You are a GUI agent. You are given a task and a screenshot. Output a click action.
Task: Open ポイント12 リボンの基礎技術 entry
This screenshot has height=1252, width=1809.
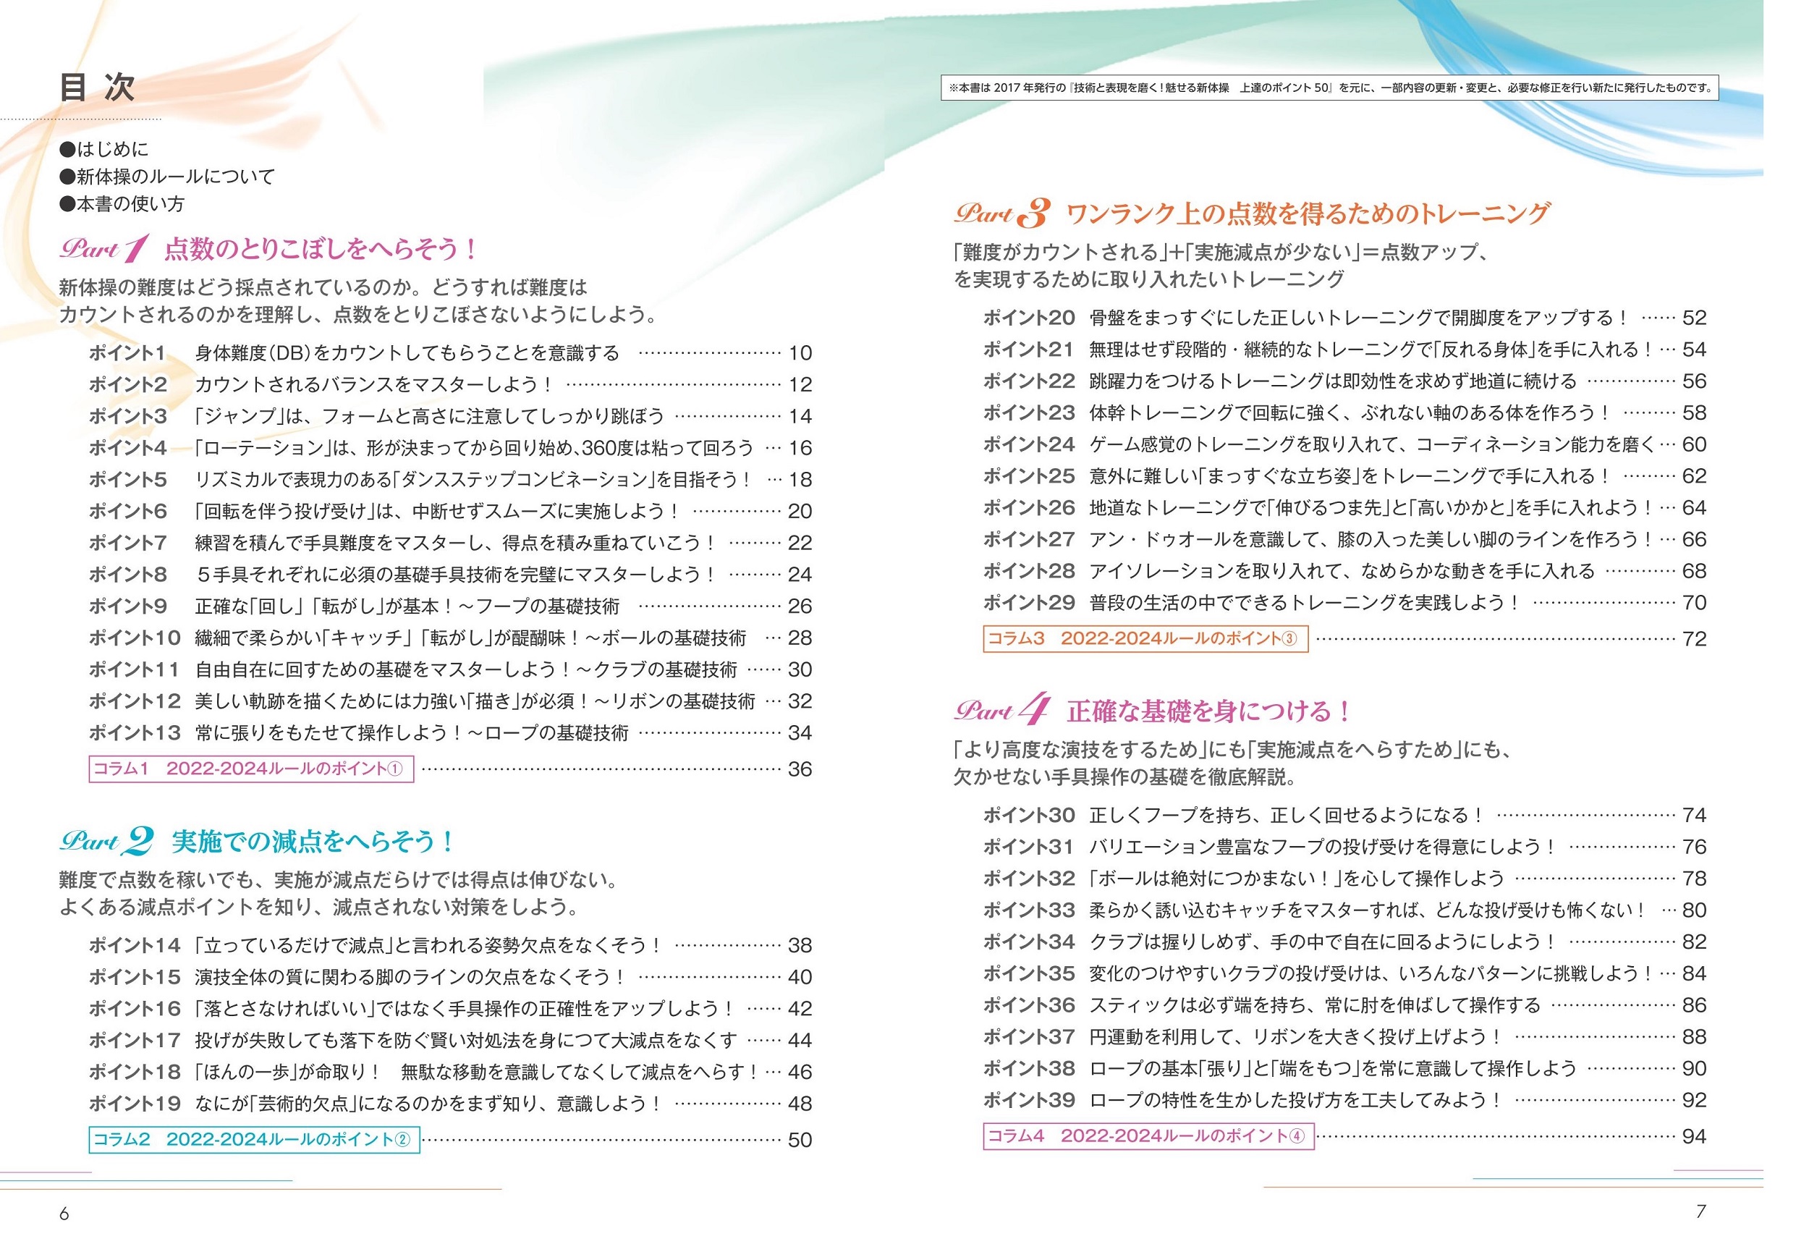click(x=450, y=701)
